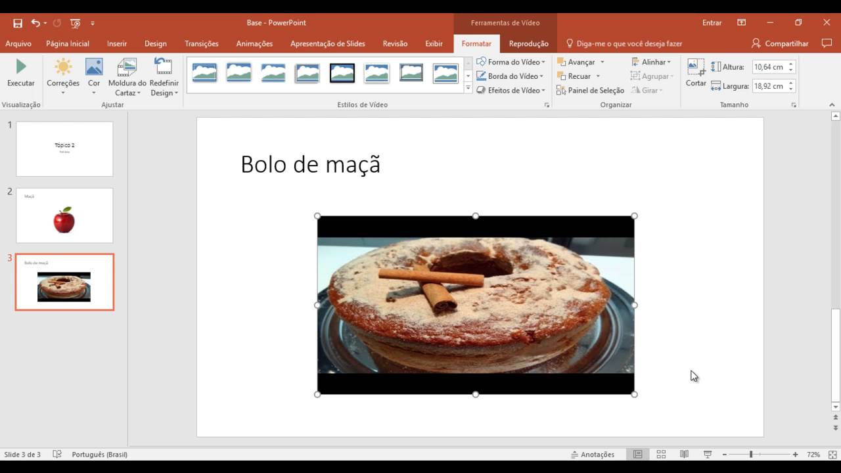Screen dimensions: 841x473
Task: Zoom in with the plus button
Action: [x=795, y=455]
